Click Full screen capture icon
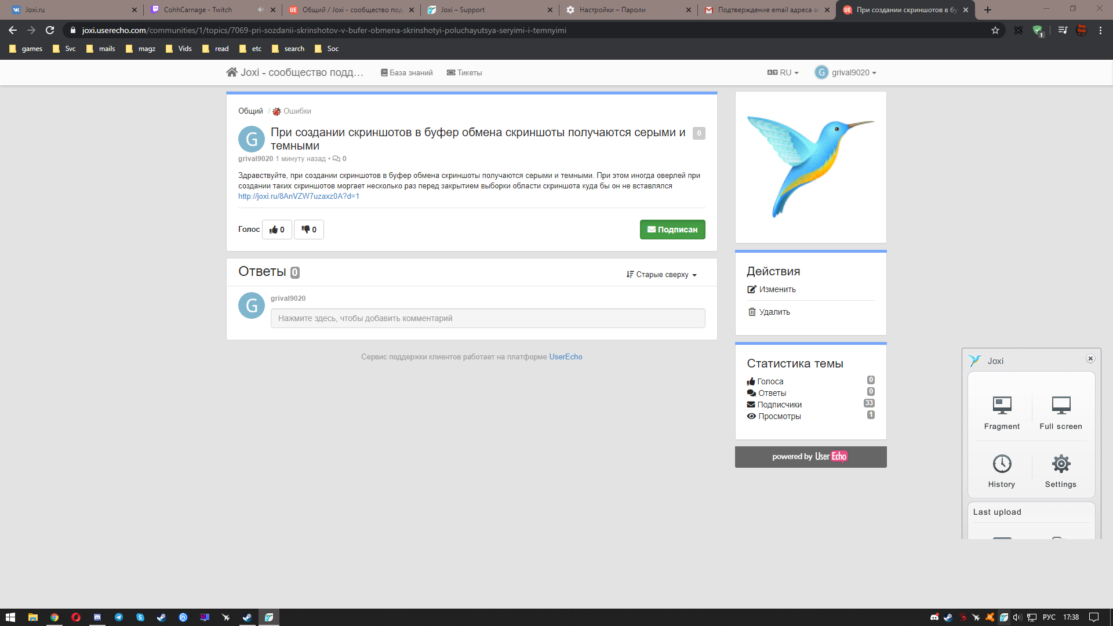 (x=1061, y=405)
